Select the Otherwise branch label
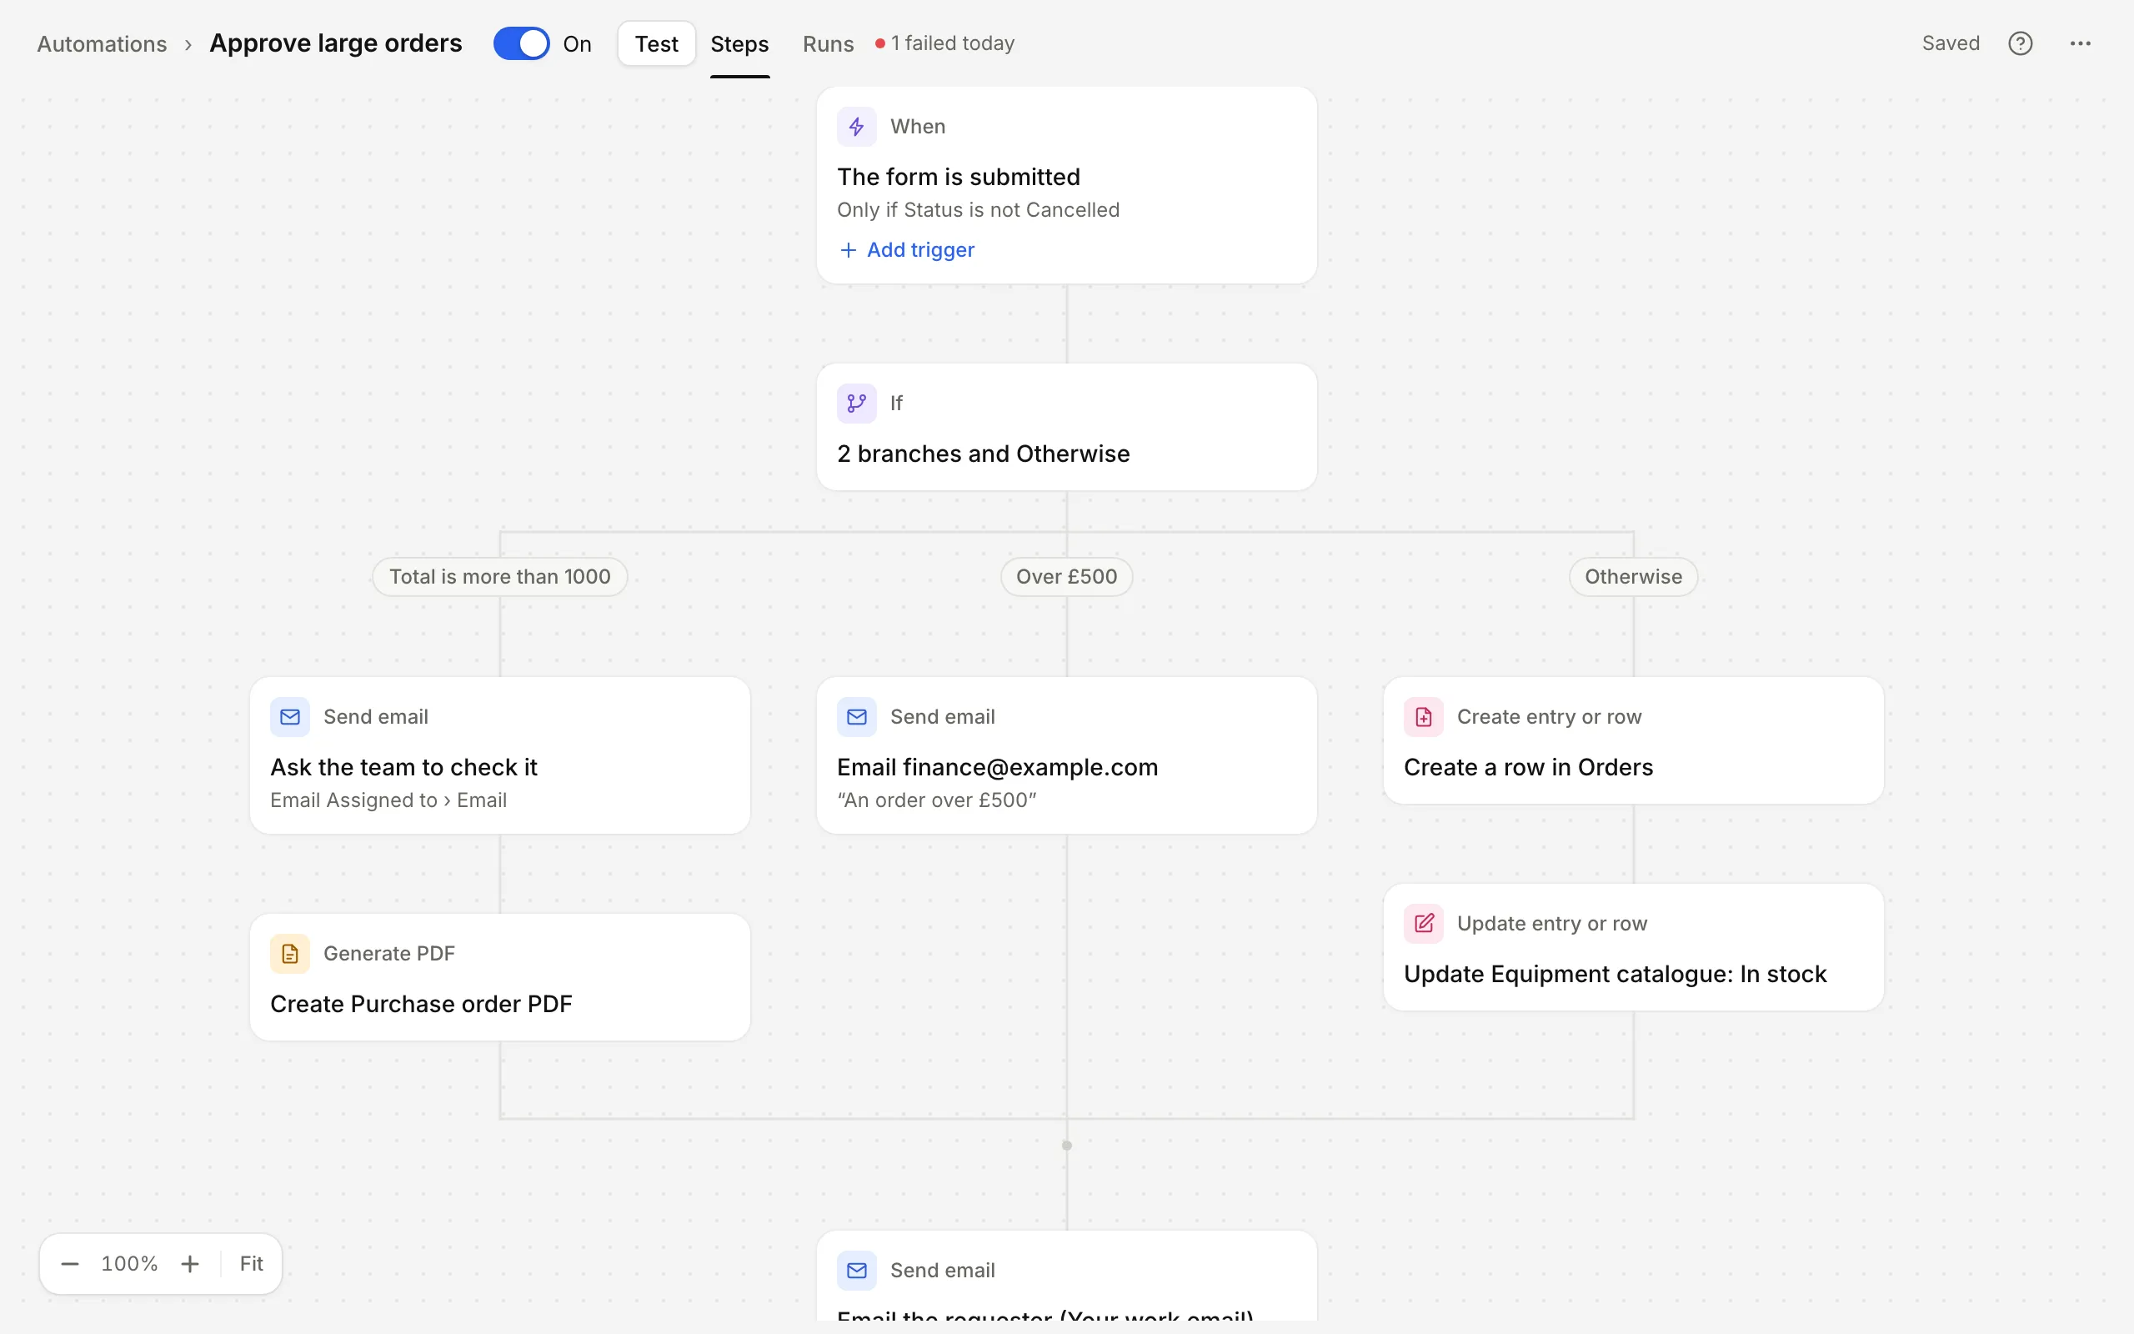 [x=1633, y=577]
